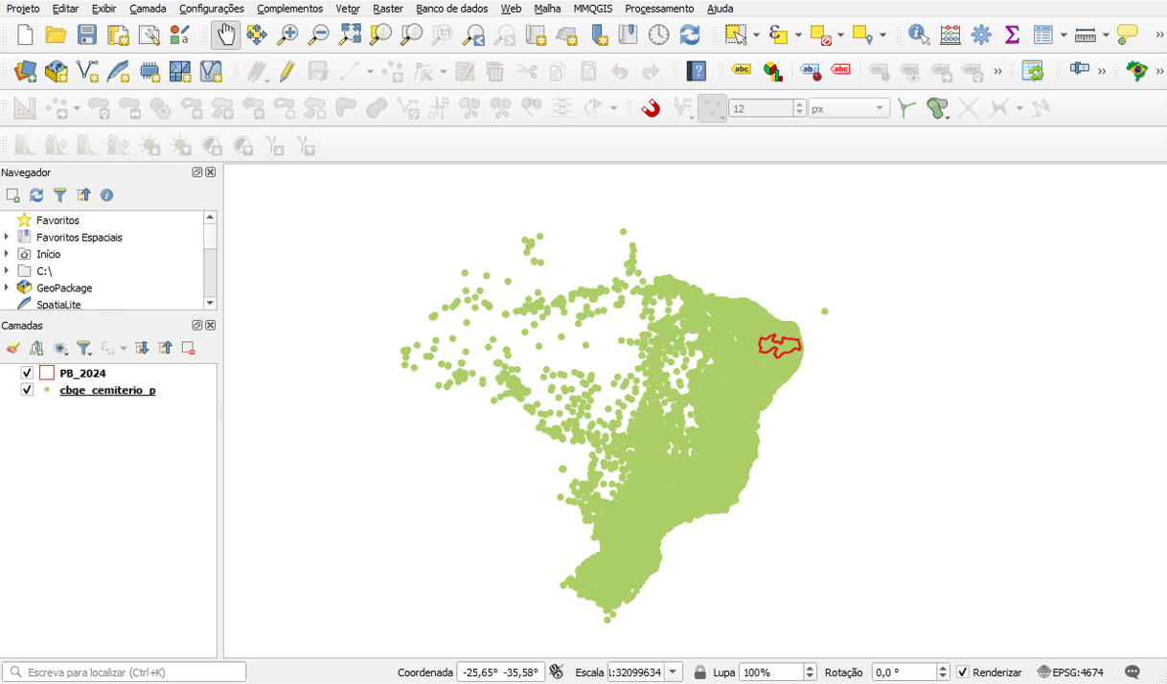Click the Refresh map icon

[x=690, y=35]
